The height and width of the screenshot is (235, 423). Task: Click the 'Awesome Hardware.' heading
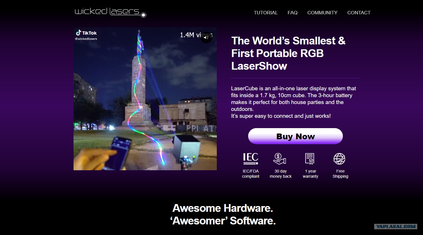point(223,208)
